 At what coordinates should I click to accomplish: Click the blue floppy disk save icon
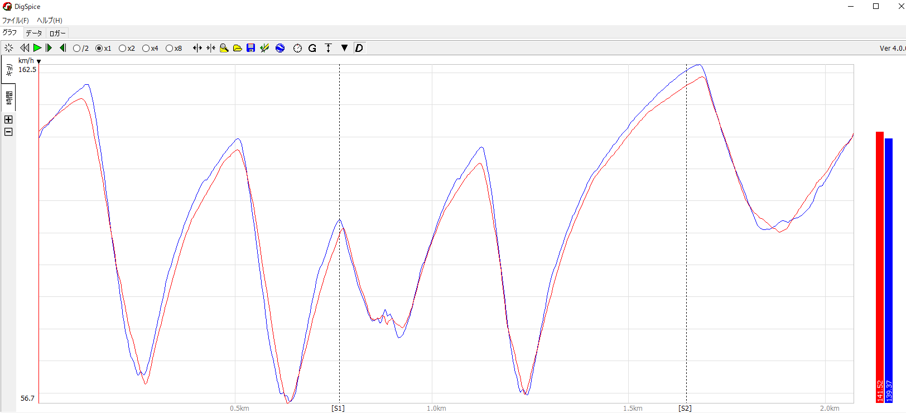pyautogui.click(x=250, y=48)
